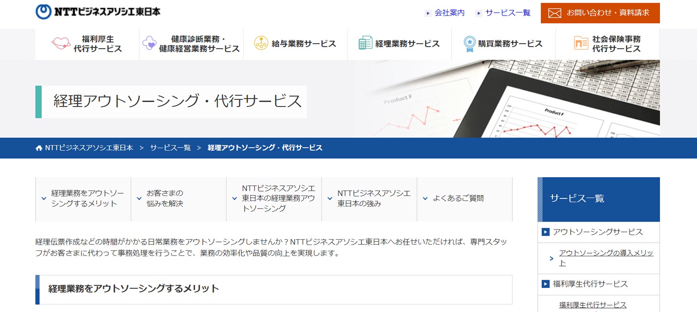
Task: Open the header サービス一覧 link
Action: tap(508, 13)
